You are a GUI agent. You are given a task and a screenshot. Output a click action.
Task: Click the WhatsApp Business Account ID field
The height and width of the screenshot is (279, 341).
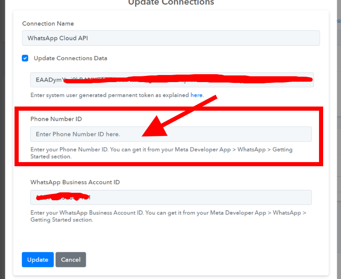click(x=171, y=197)
